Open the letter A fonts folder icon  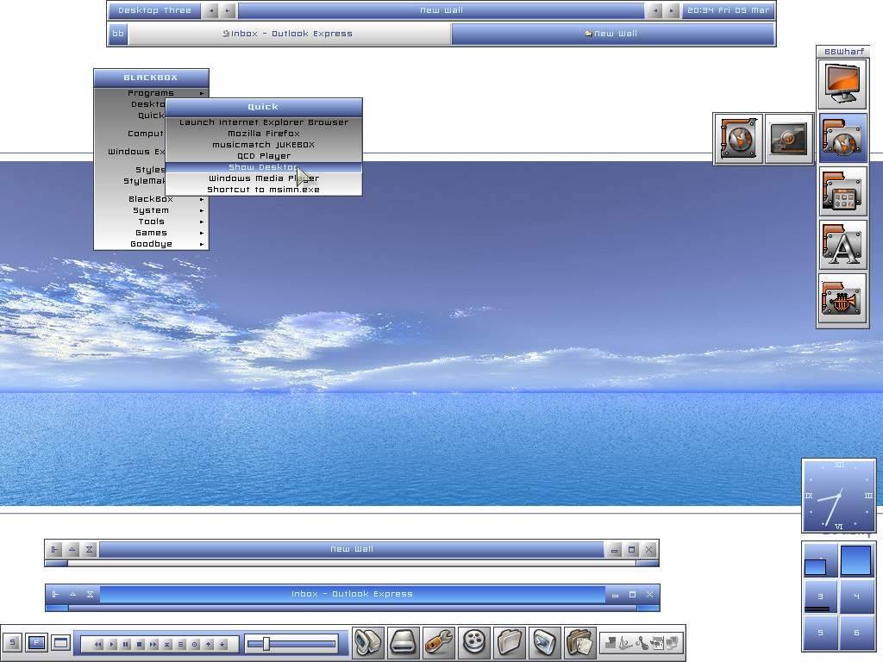(842, 246)
